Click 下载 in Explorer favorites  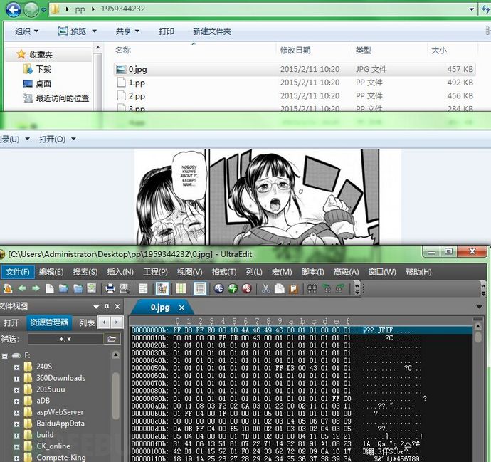pos(43,69)
